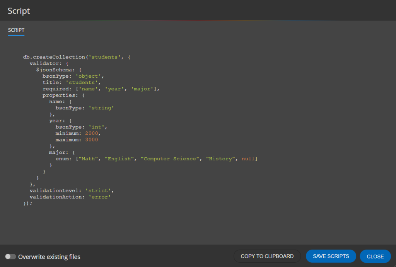
Task: Click SAVE SCRIPTS button
Action: pyautogui.click(x=331, y=256)
